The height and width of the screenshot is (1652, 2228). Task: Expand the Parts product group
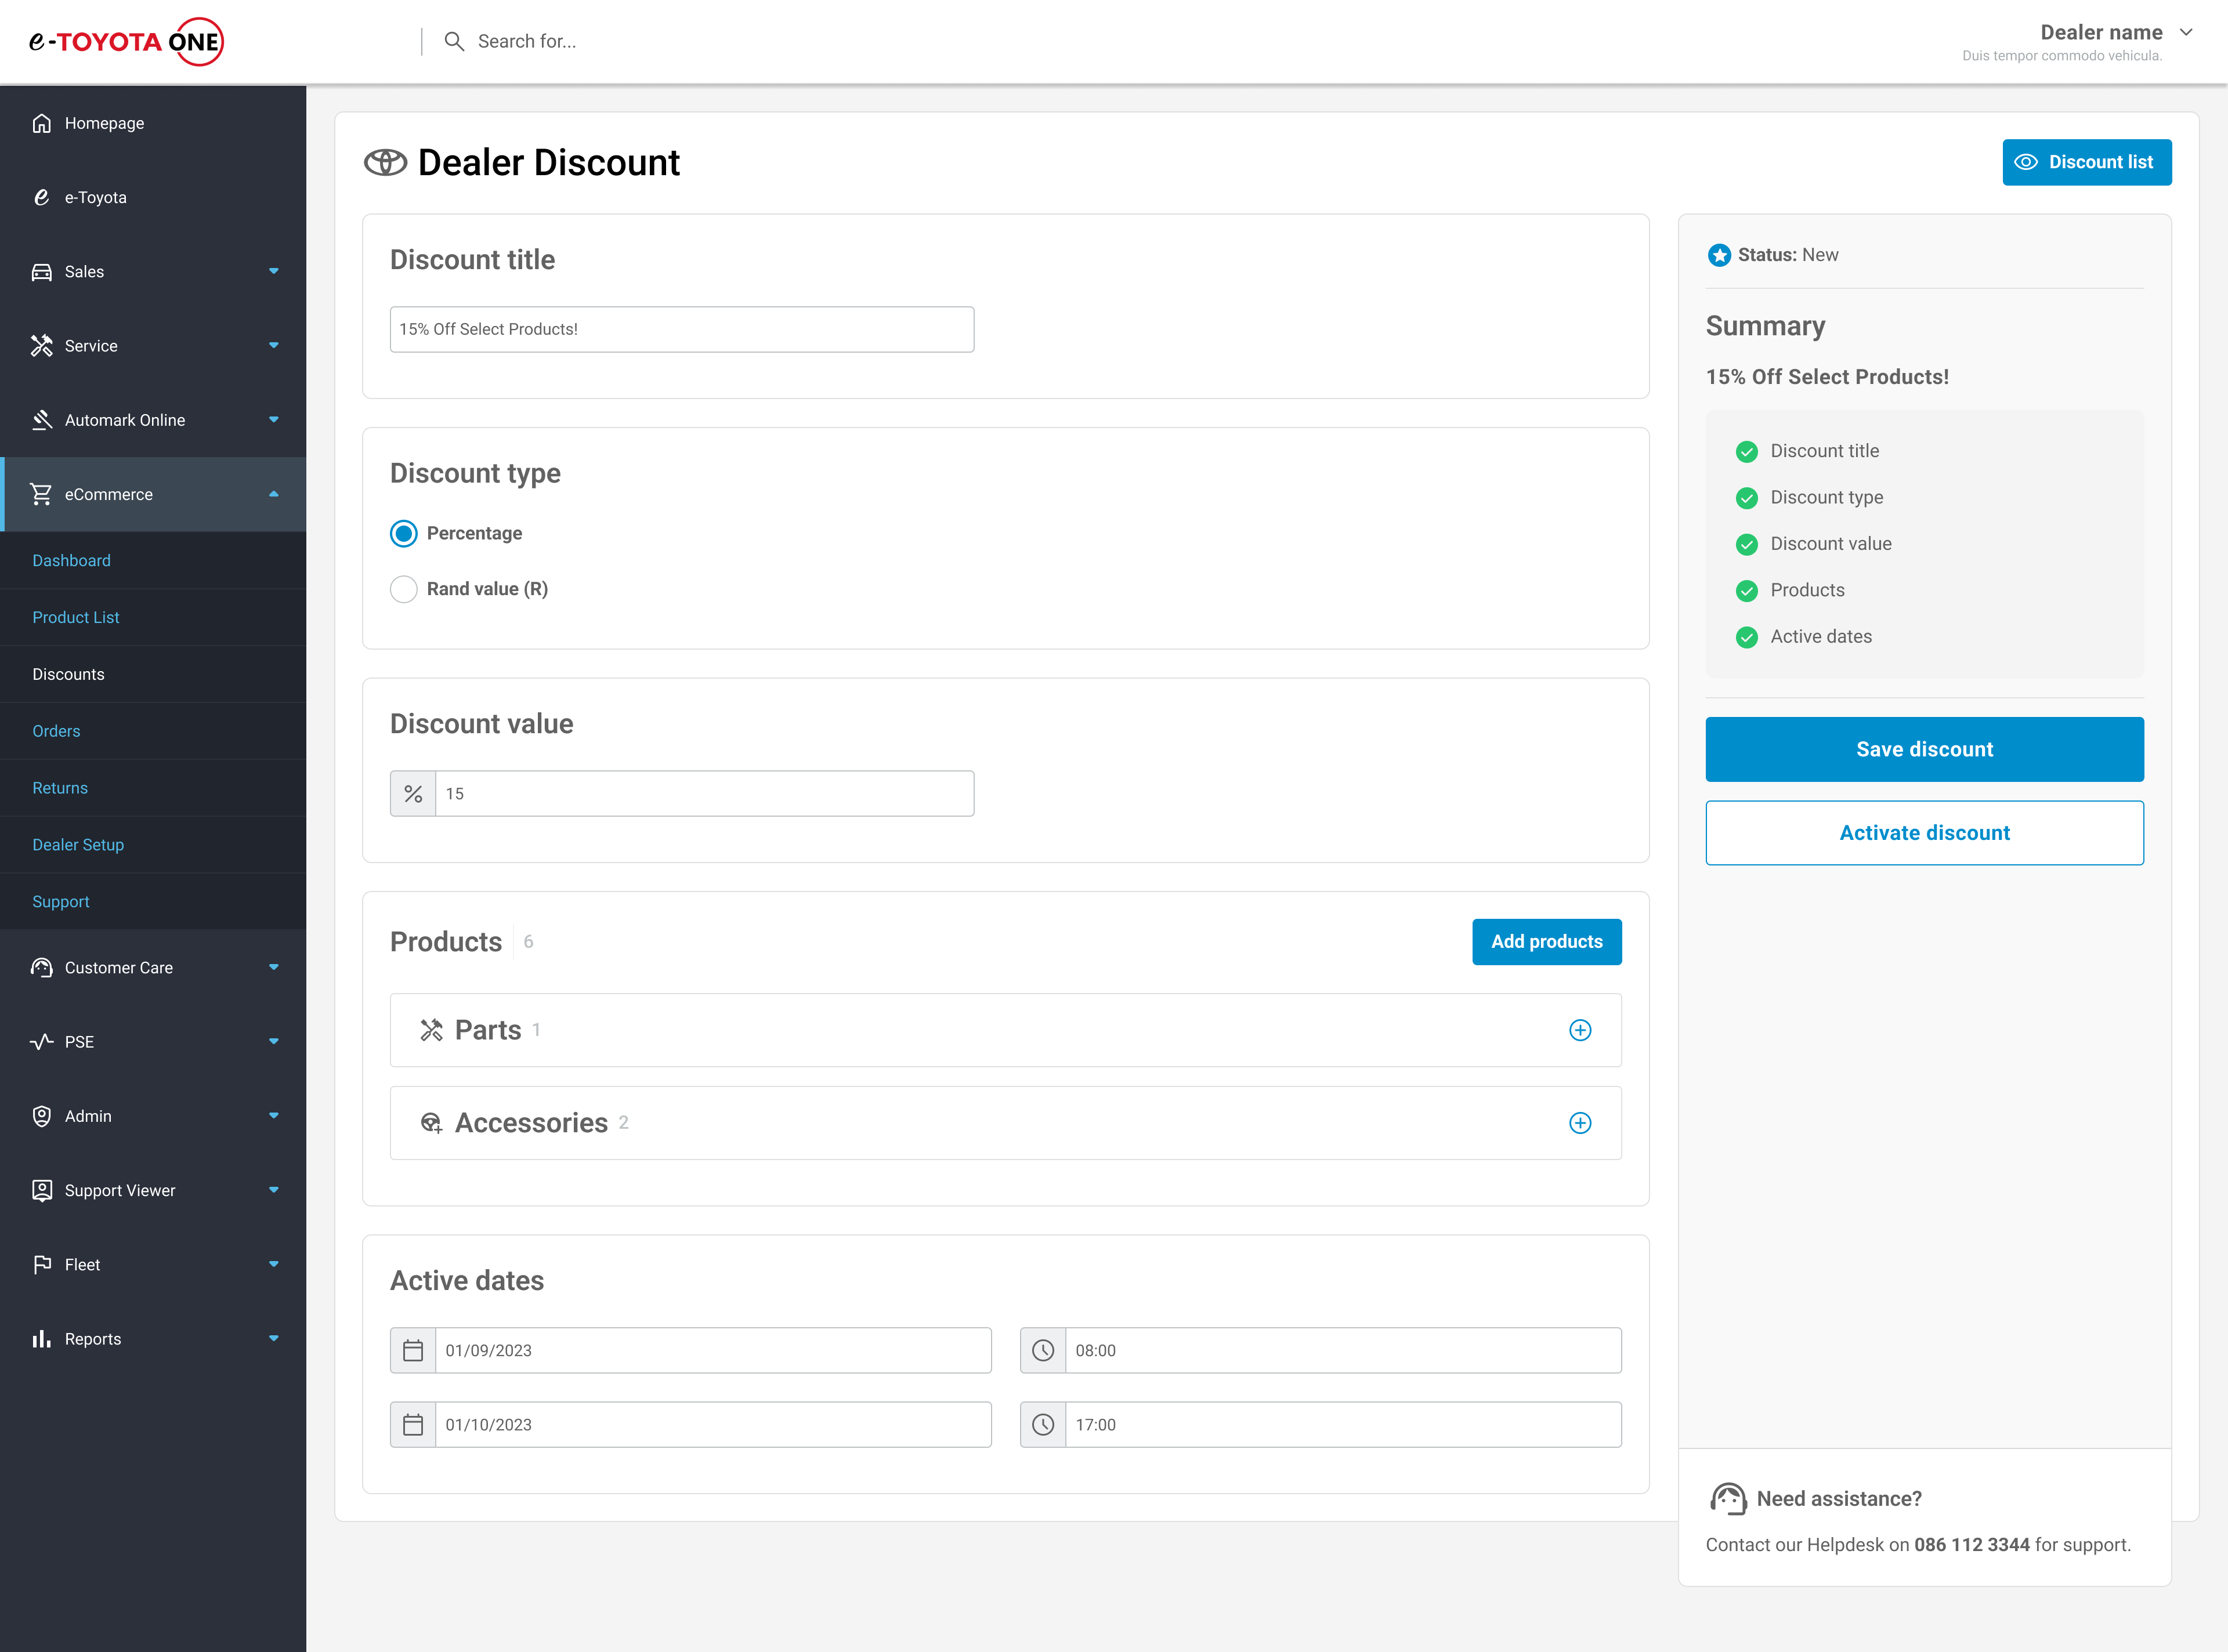(x=1580, y=1030)
